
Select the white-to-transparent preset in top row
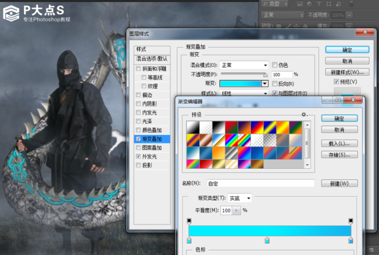(206, 127)
